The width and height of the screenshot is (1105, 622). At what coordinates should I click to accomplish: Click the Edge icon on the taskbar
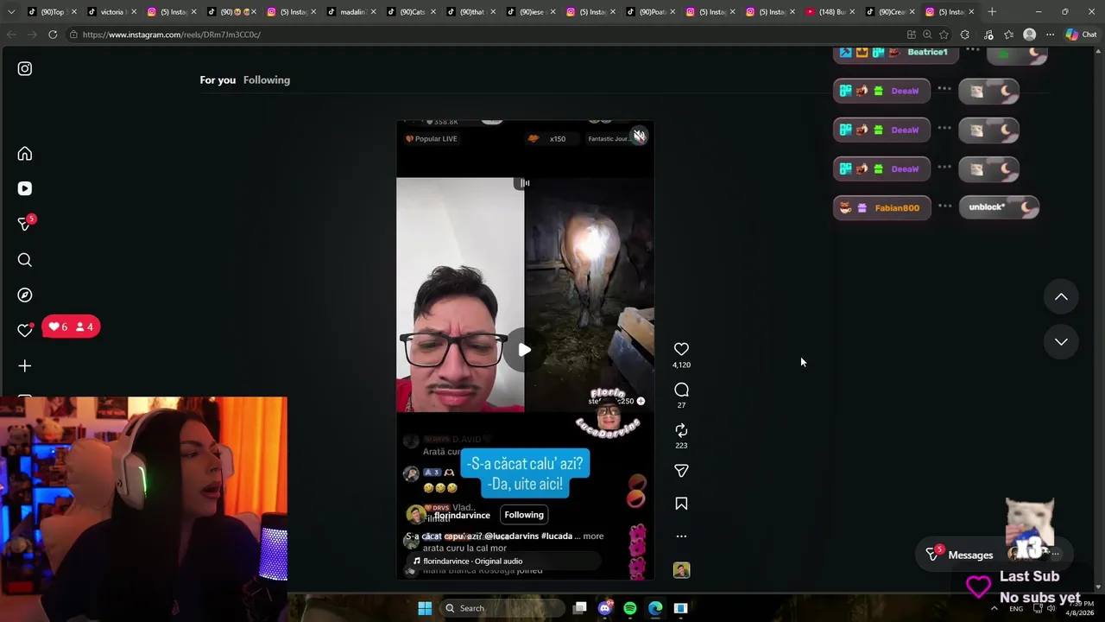tap(655, 608)
